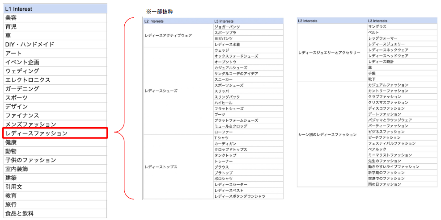
Task: Choose メンズファッション in the L1 list
Action: tap(55, 124)
